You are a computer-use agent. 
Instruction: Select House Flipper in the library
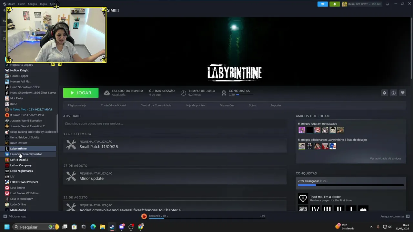(31, 76)
